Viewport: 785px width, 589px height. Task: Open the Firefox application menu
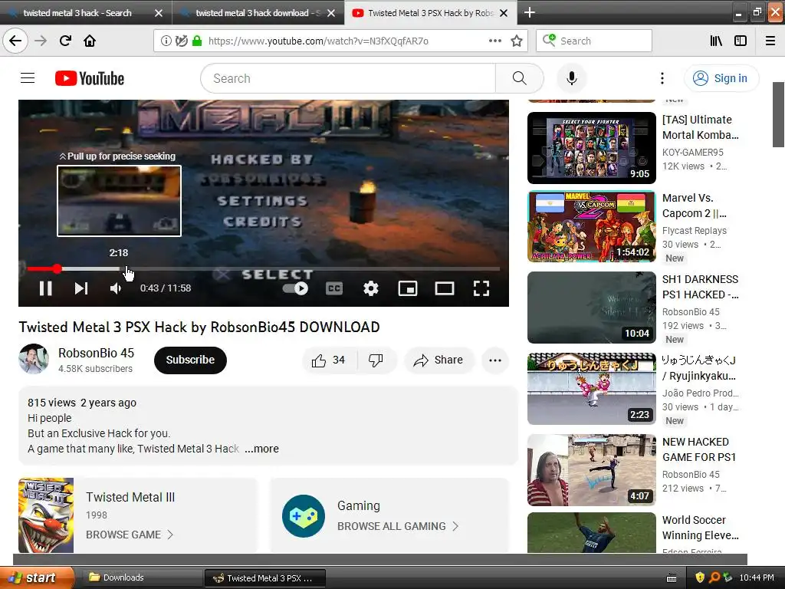pos(770,41)
